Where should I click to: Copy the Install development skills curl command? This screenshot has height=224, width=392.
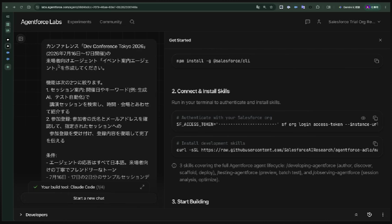coord(375,144)
